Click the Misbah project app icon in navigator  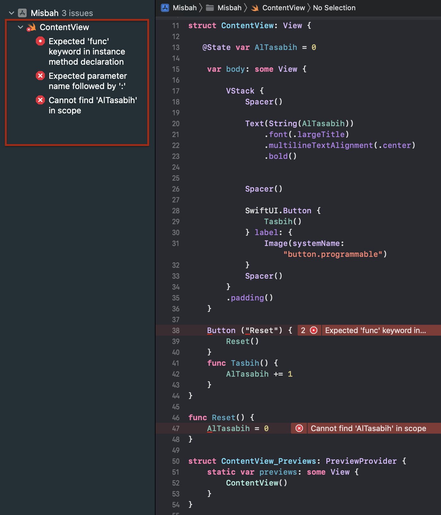point(22,13)
